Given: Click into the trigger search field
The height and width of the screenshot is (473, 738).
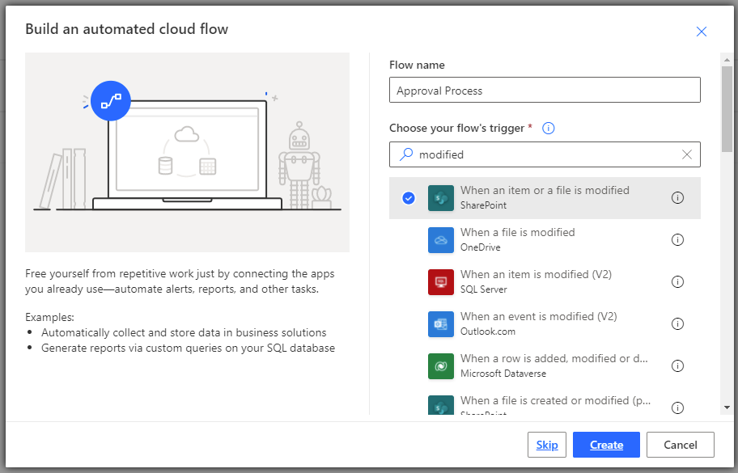Looking at the screenshot, I should click(x=545, y=154).
